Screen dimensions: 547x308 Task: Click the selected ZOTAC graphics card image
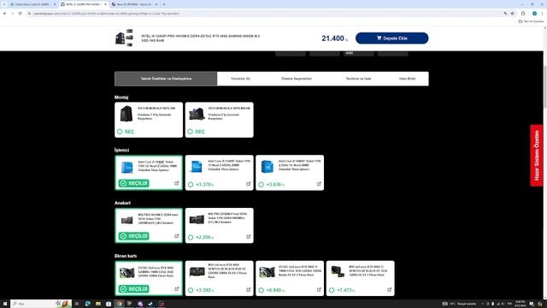pyautogui.click(x=126, y=272)
